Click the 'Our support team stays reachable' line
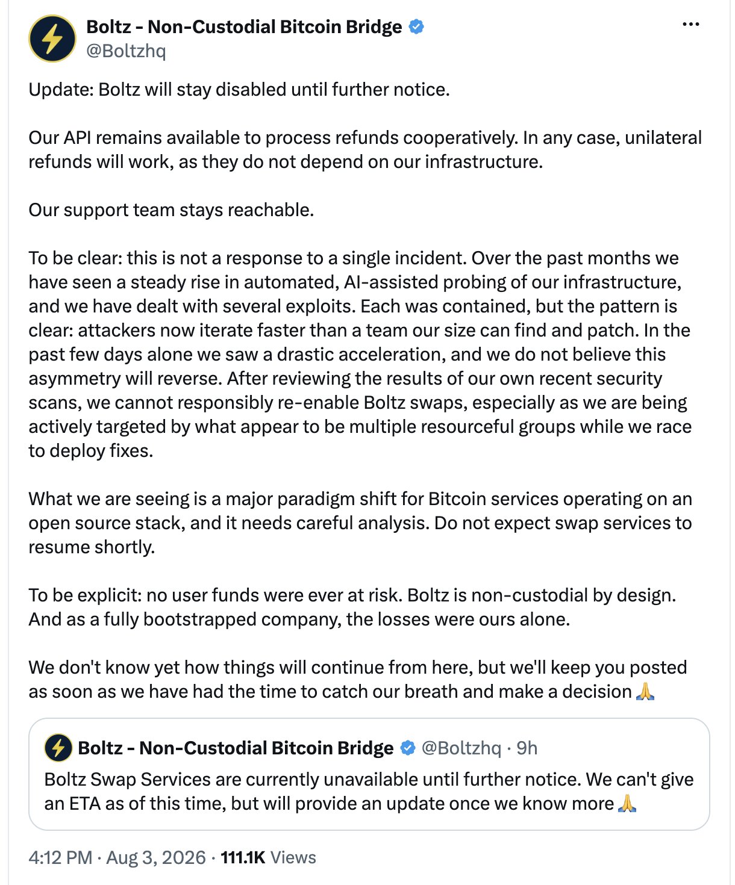Image resolution: width=735 pixels, height=885 pixels. (x=171, y=210)
